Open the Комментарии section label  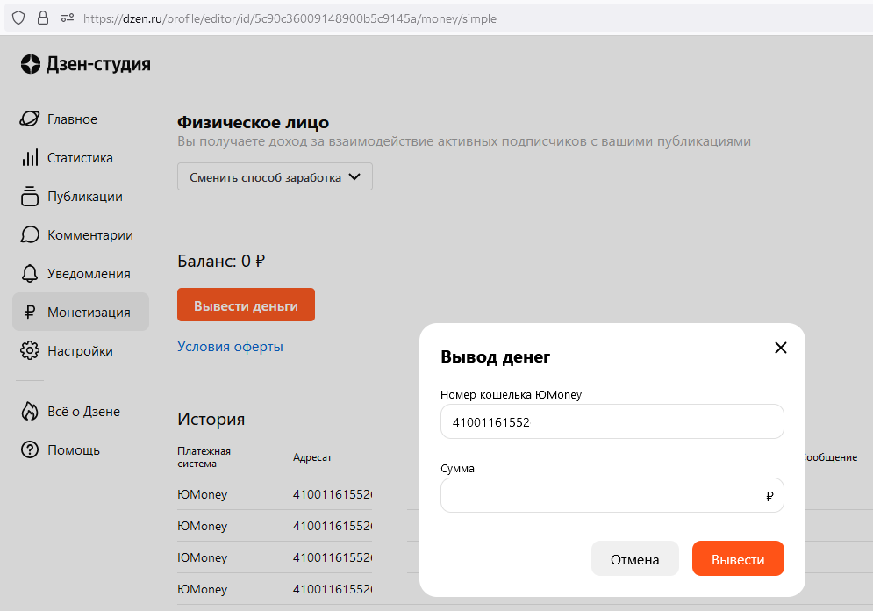point(90,235)
